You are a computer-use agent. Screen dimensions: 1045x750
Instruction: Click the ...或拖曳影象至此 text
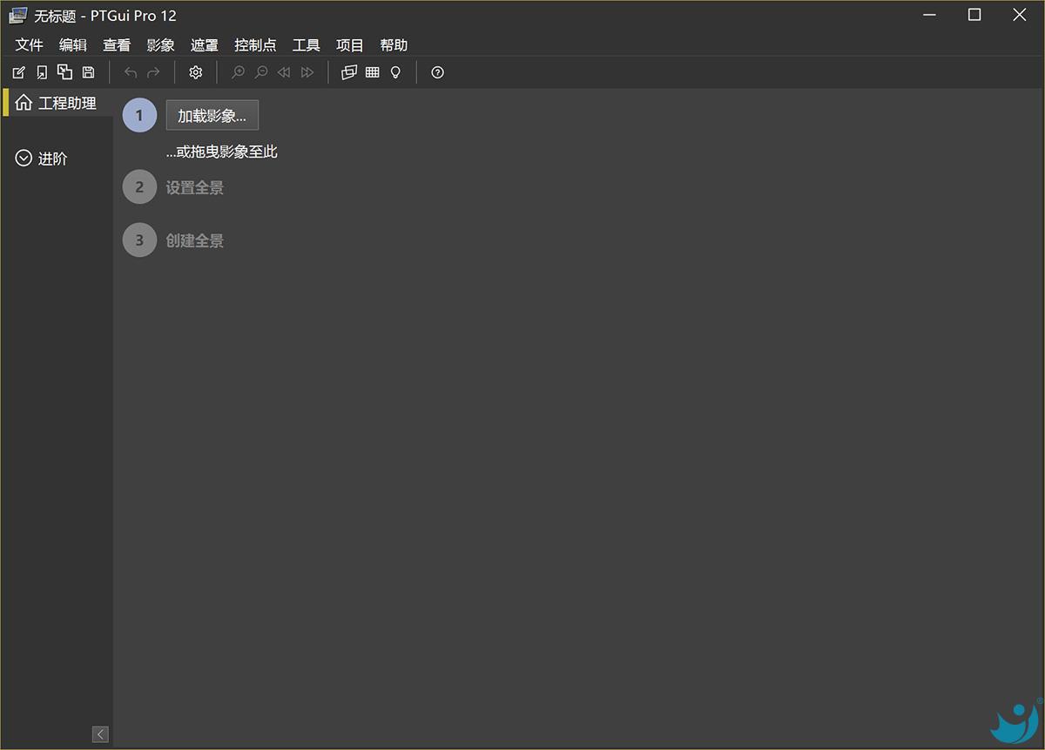click(222, 152)
